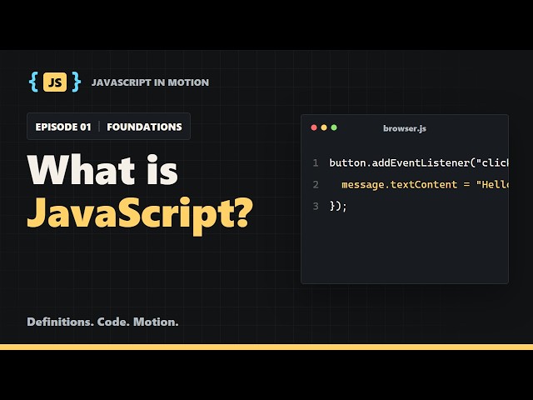Click the "browser.js" file name
Image resolution: width=533 pixels, height=400 pixels.
(405, 128)
